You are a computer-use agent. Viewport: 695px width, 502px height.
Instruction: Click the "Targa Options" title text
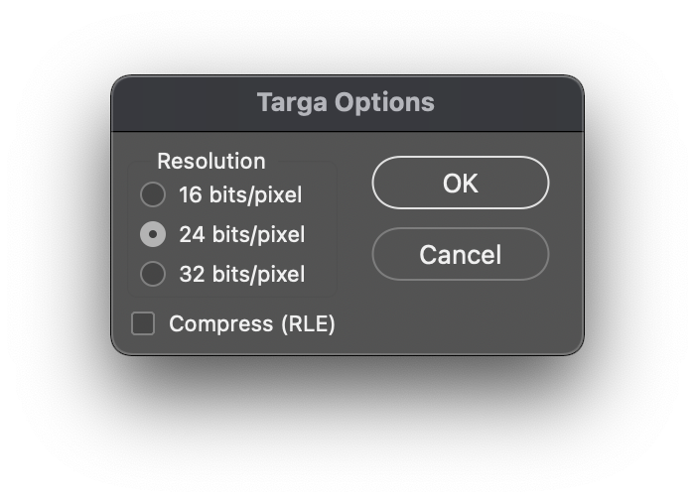point(346,103)
